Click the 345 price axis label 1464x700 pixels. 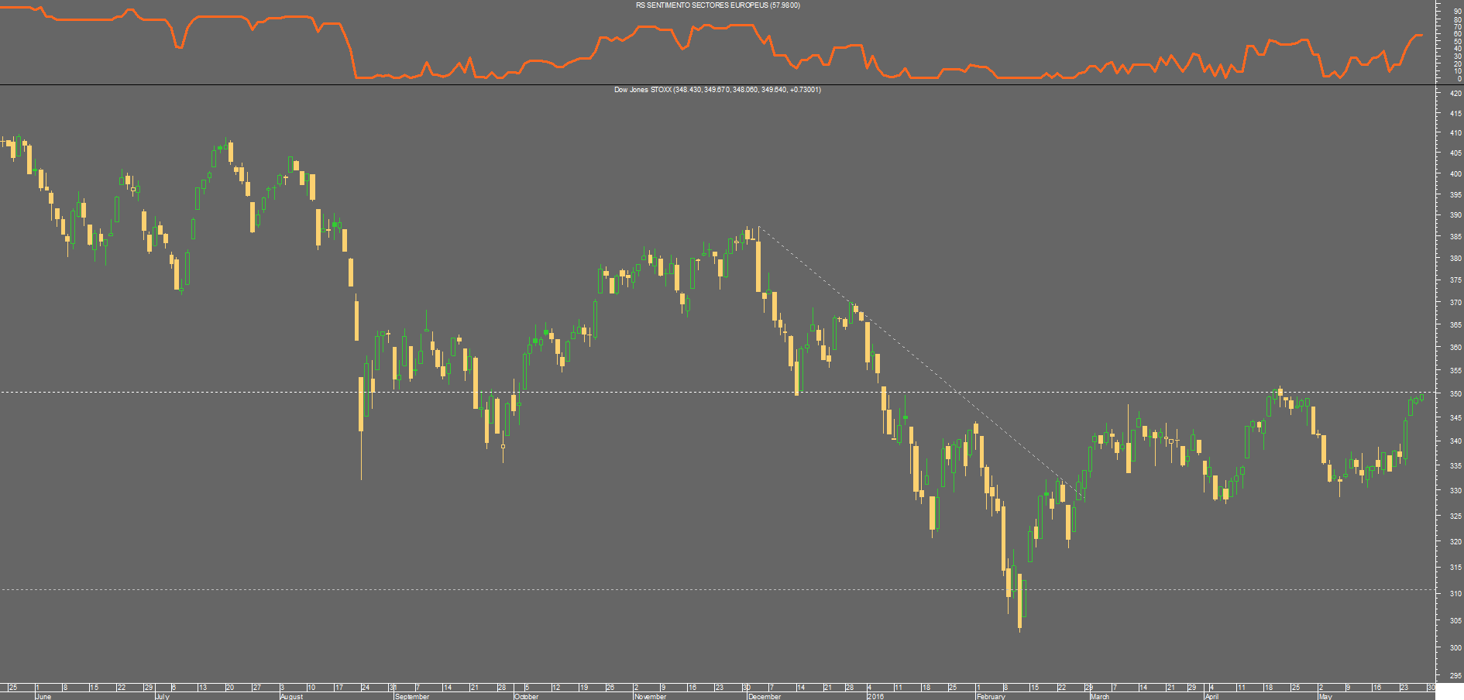(x=1455, y=418)
